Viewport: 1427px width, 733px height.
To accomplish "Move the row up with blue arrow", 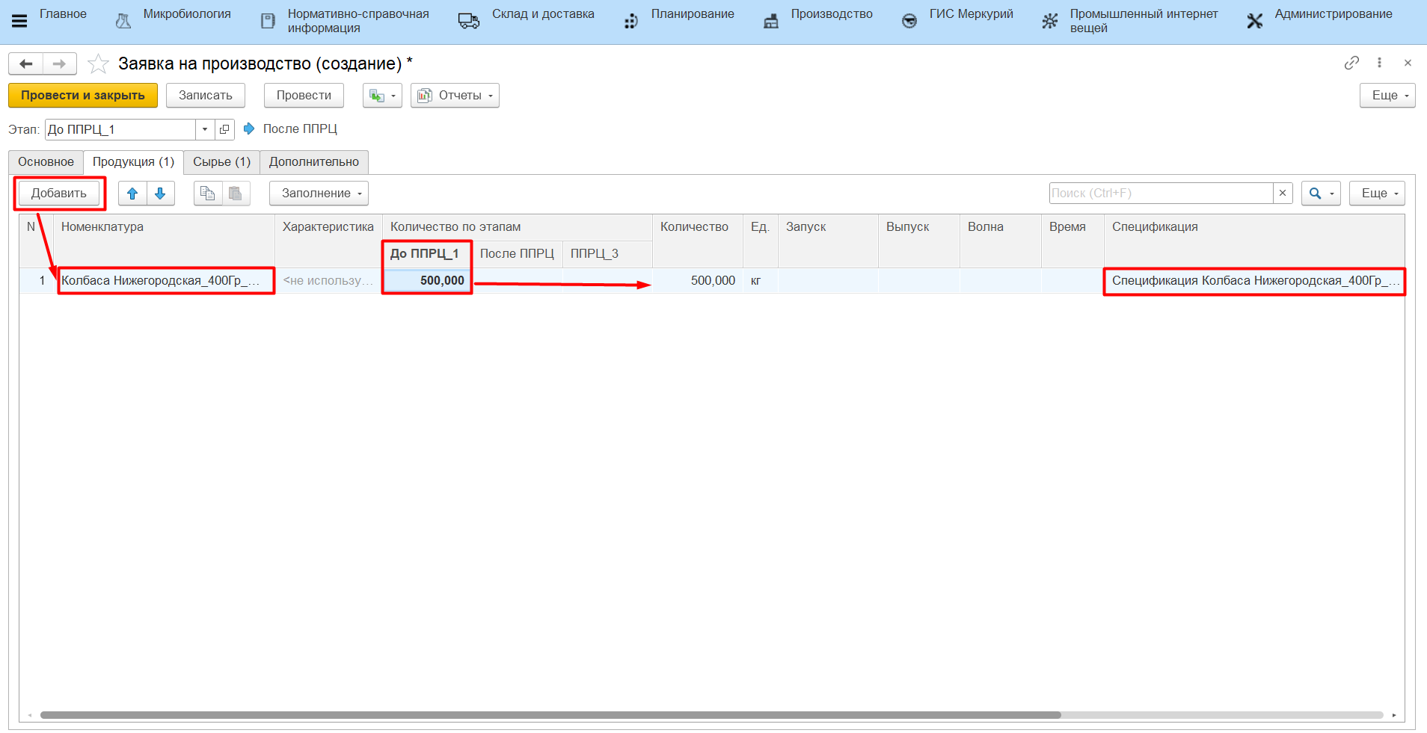I will click(x=132, y=194).
